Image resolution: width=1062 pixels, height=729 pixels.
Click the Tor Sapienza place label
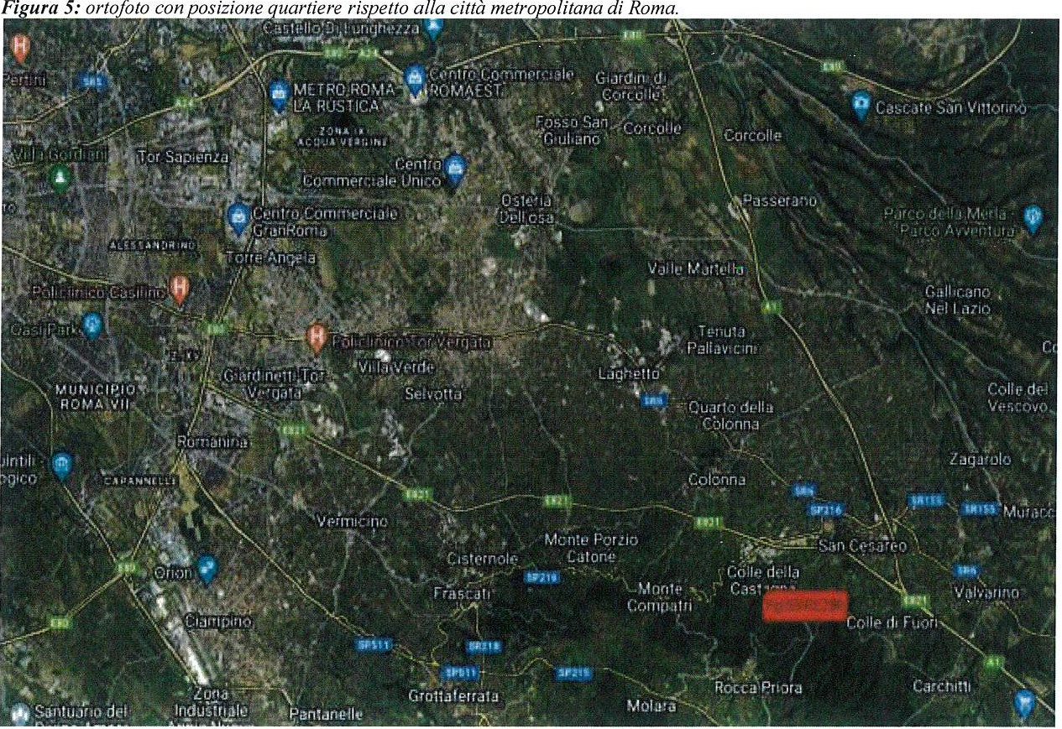pyautogui.click(x=183, y=157)
